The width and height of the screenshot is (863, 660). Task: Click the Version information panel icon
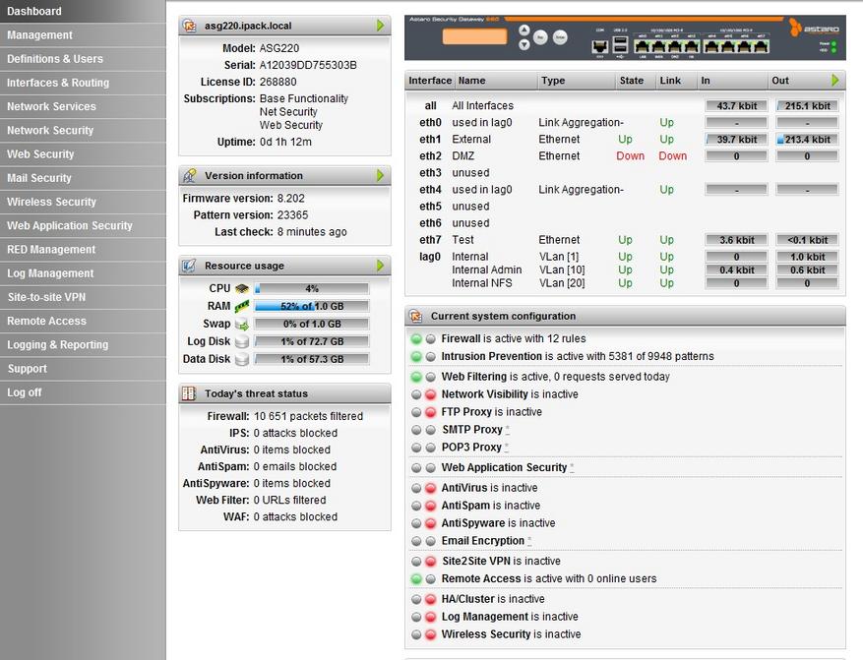click(189, 176)
